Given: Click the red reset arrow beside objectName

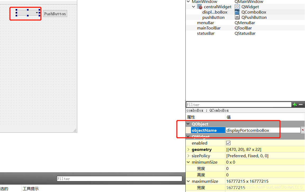Looking at the screenshot, I should point(303,130).
